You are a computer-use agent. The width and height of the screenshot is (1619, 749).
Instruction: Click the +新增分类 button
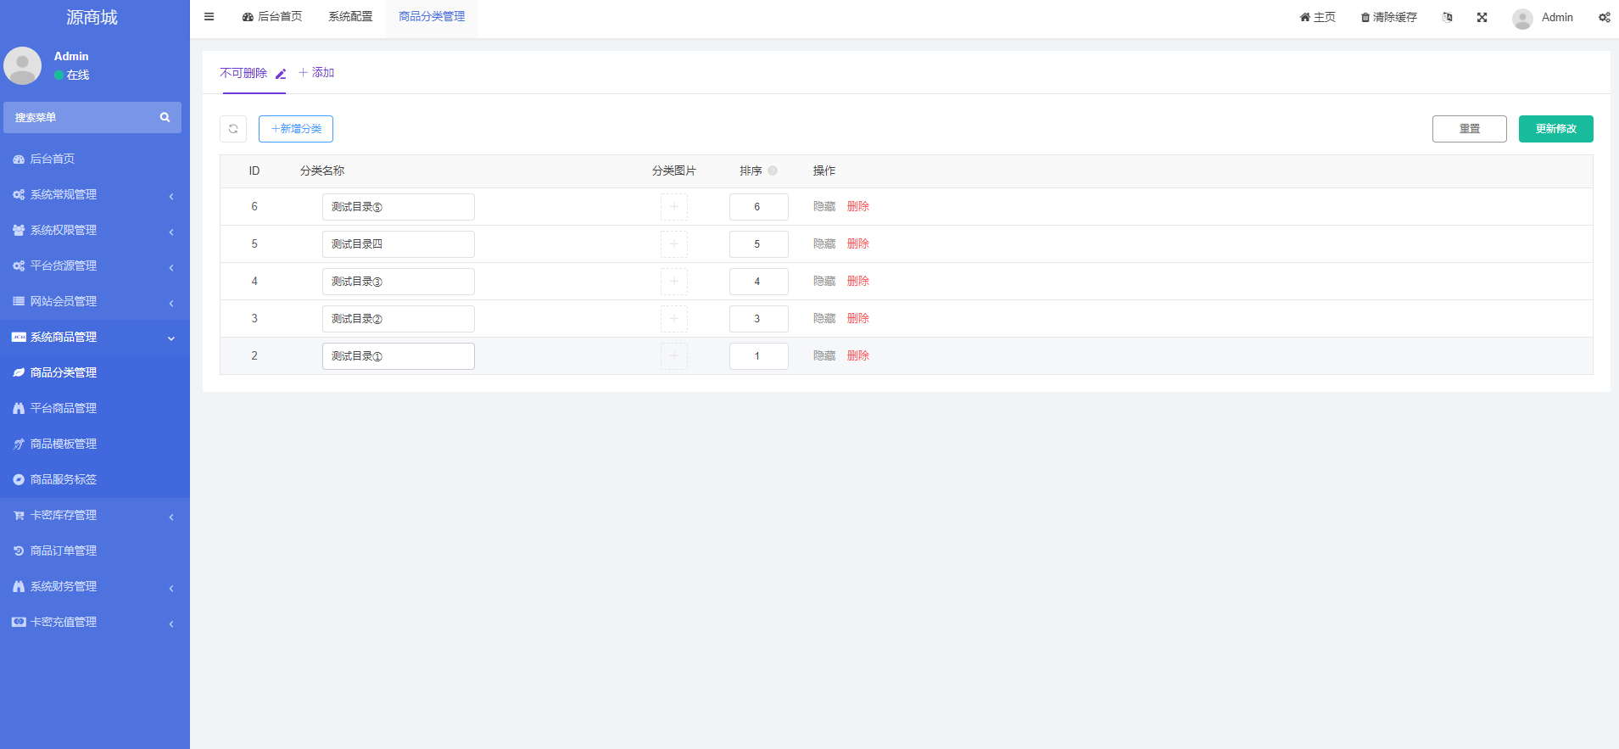296,129
